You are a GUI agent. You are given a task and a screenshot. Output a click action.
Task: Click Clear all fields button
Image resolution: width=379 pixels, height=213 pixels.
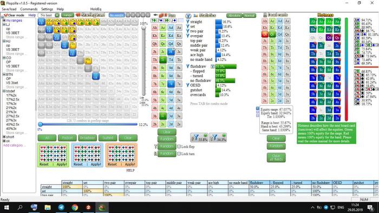click(276, 157)
